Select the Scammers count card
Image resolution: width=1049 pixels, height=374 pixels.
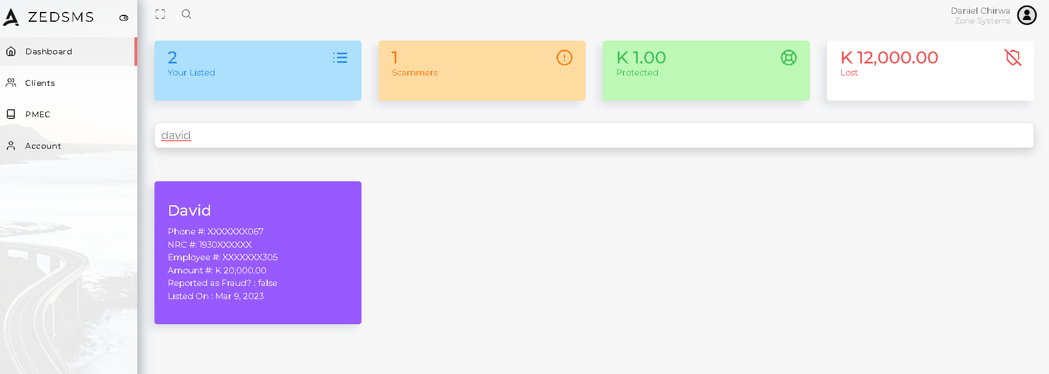pyautogui.click(x=482, y=70)
